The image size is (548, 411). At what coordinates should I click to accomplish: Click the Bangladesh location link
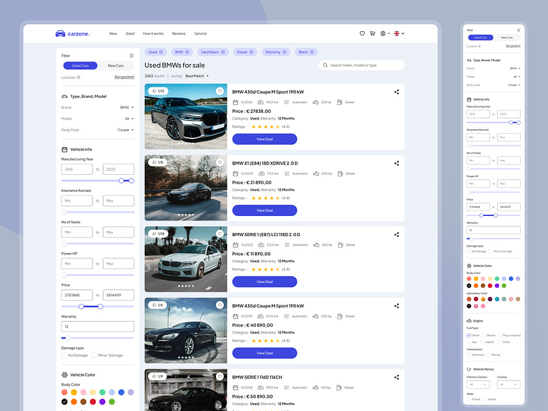coord(124,77)
